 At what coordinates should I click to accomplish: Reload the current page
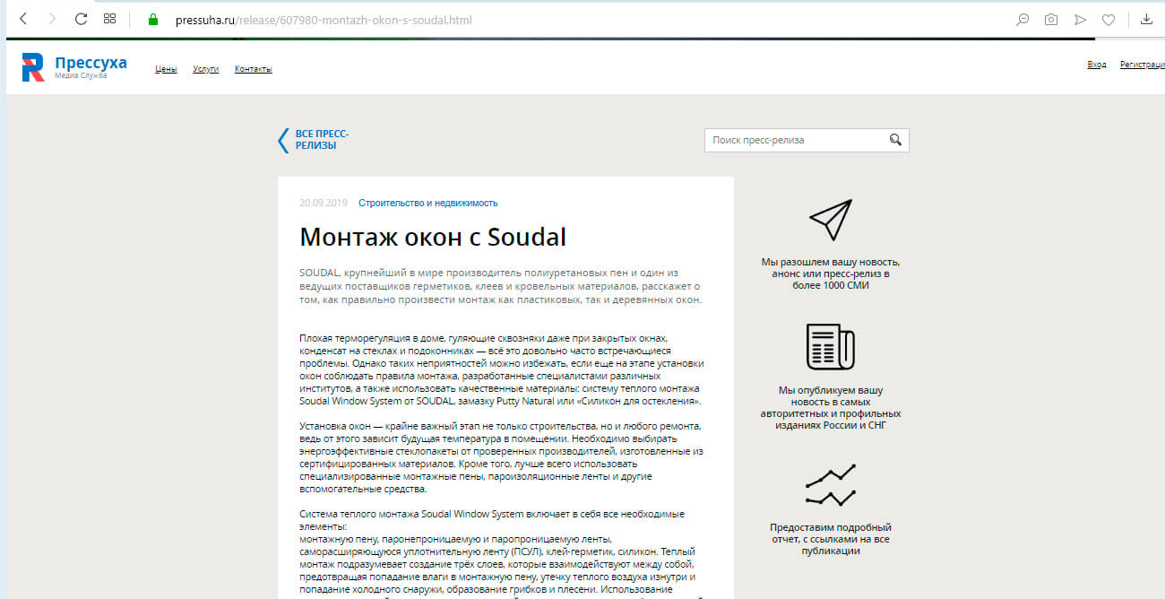(81, 19)
